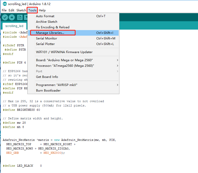Click the '#define PIN 4' line

14,62
